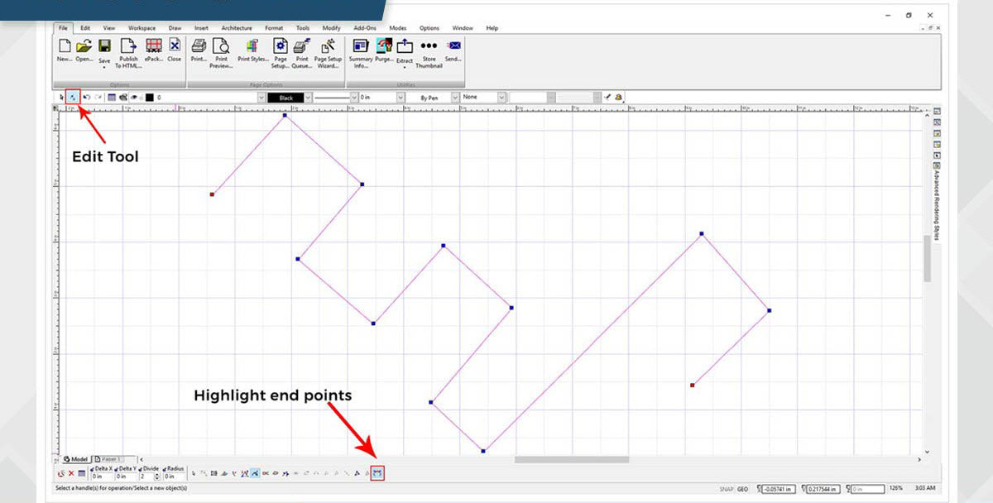This screenshot has width=993, height=503.
Task: Open the Window menu
Action: click(463, 28)
